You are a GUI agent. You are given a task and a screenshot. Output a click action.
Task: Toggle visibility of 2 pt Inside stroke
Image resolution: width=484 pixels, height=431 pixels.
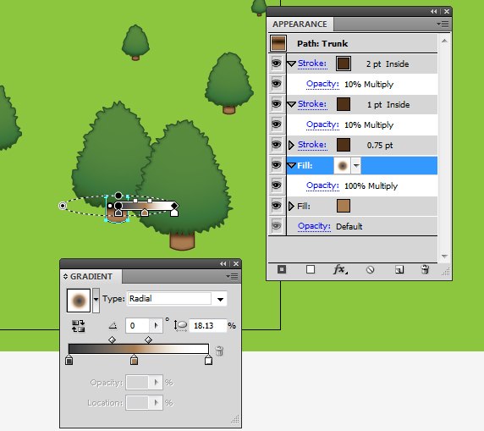coord(276,64)
